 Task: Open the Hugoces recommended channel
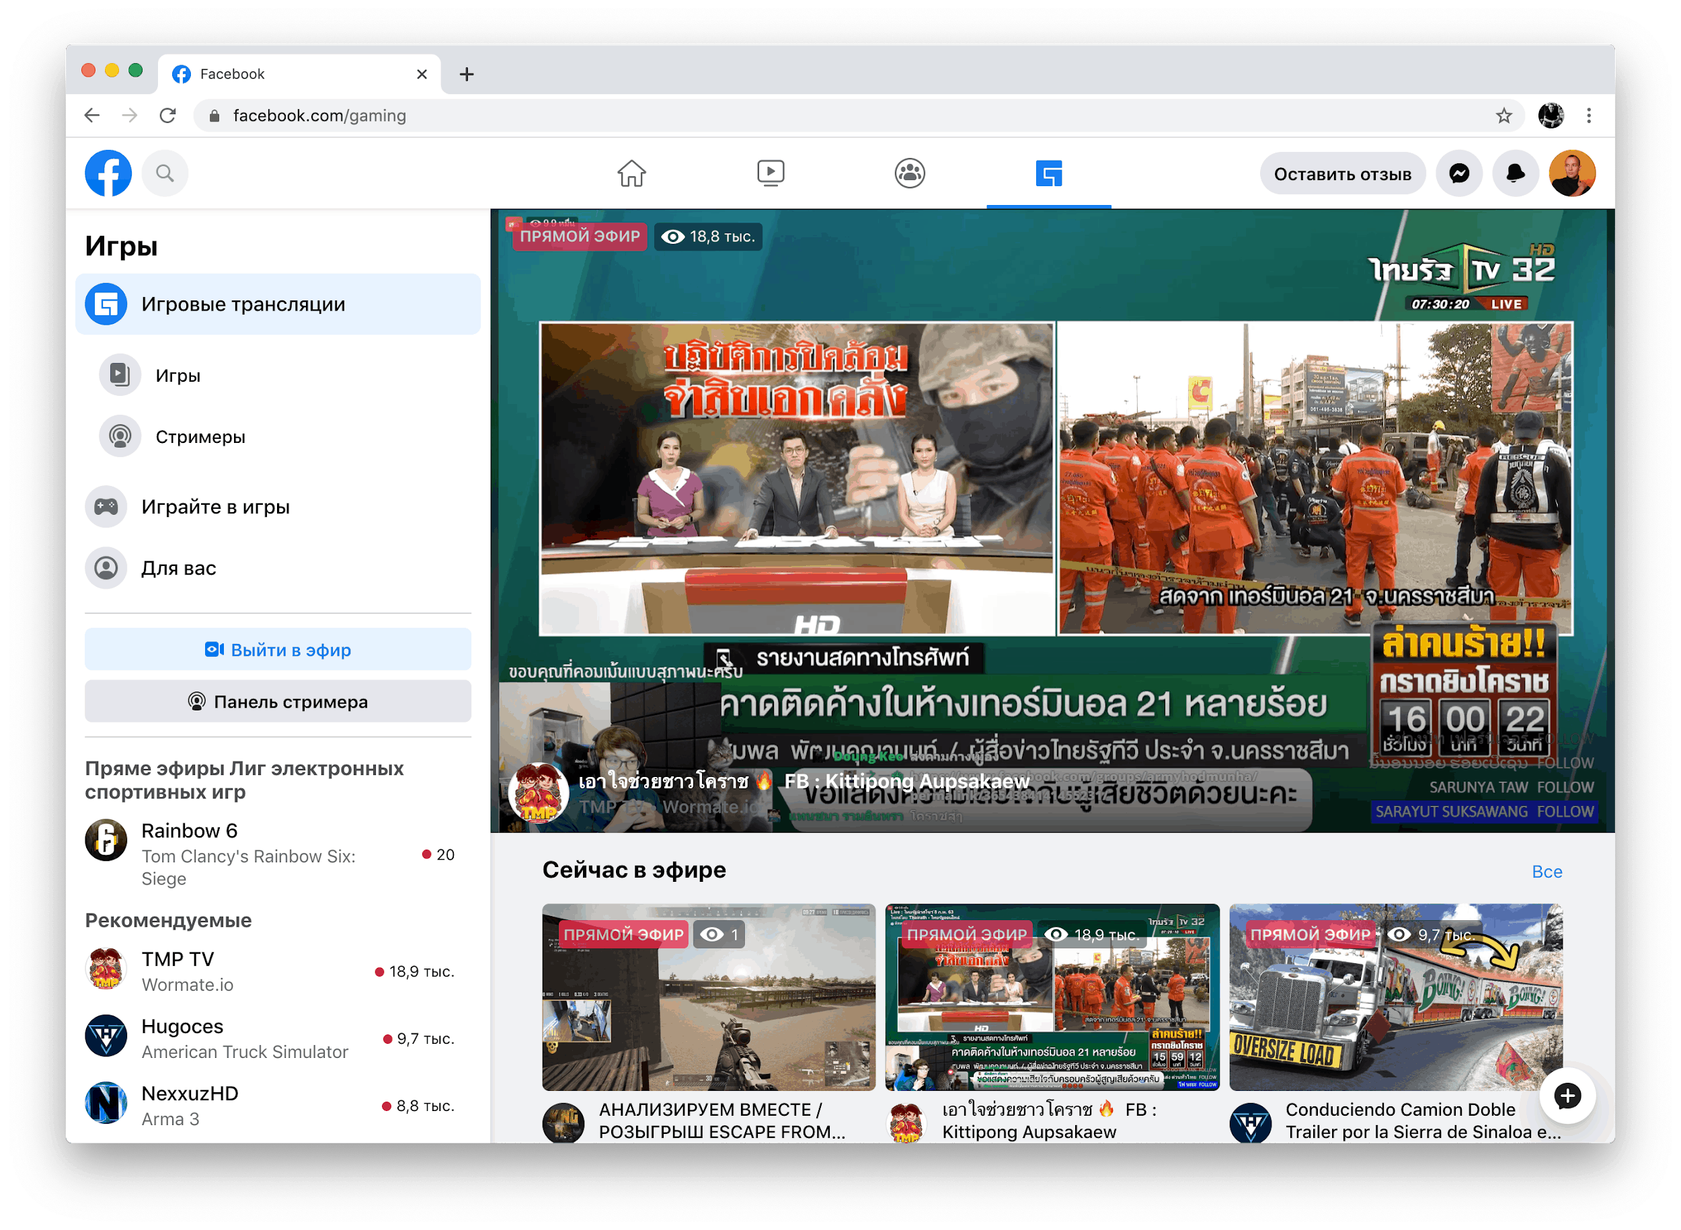tap(278, 1038)
